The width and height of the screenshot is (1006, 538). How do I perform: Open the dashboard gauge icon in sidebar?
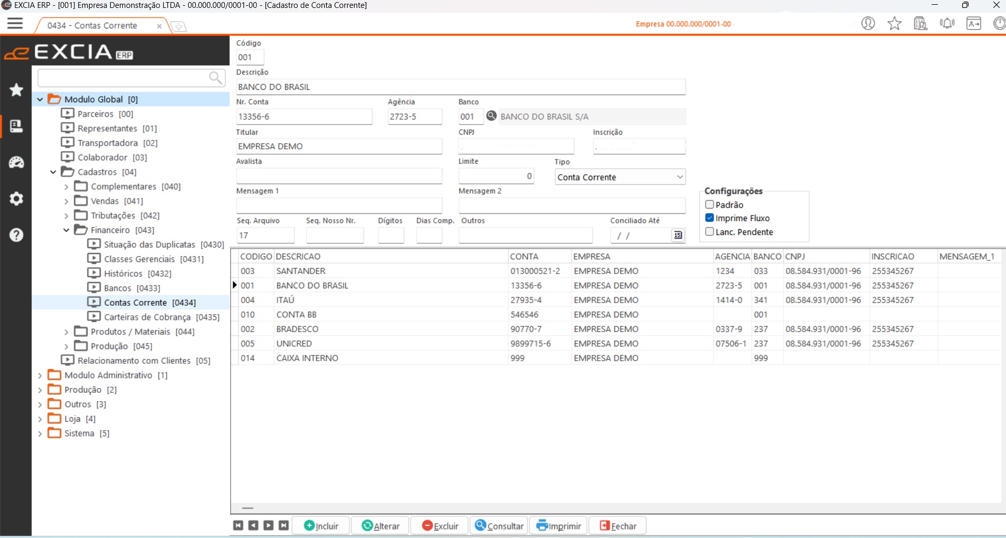point(16,163)
